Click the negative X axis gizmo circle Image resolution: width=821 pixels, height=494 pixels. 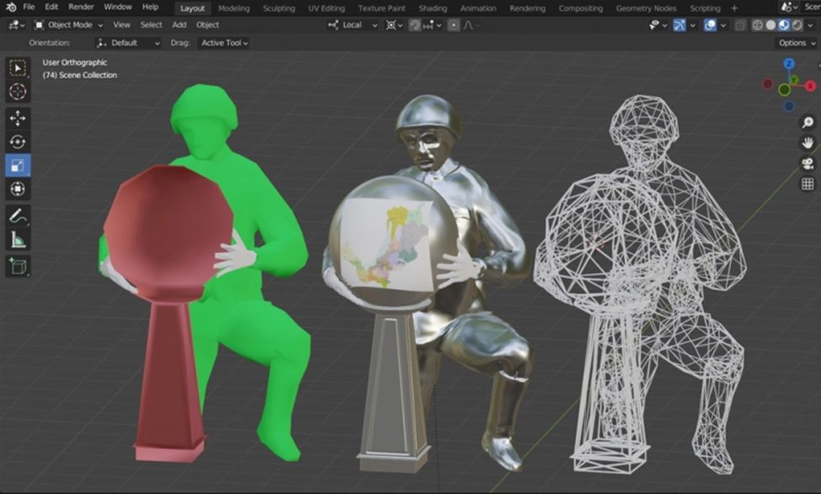tap(768, 83)
